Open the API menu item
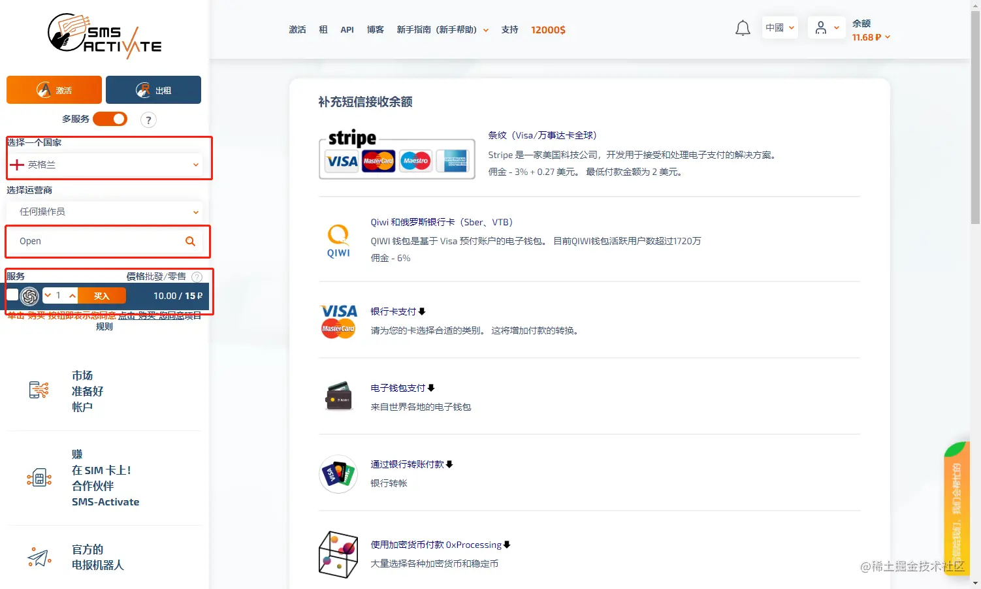Screen dimensions: 981x589 click(x=347, y=29)
